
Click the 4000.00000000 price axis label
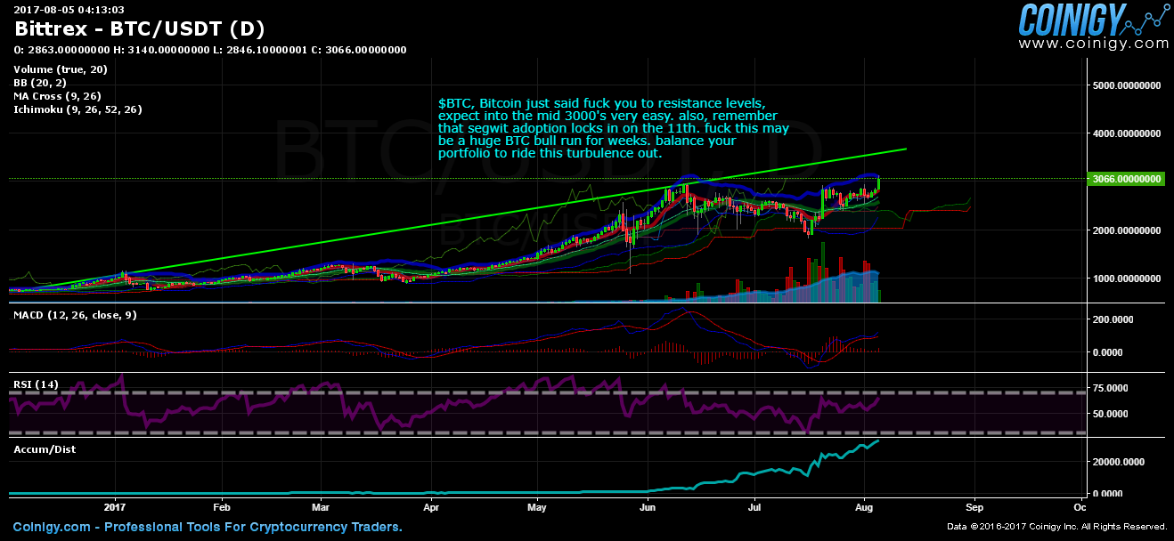(1126, 134)
